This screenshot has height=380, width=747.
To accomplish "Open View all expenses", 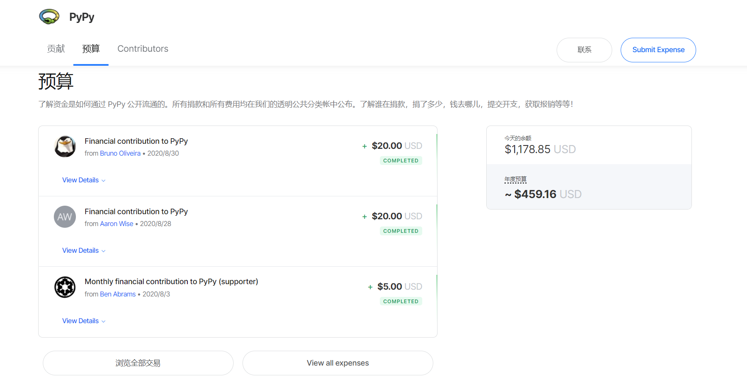I will click(338, 363).
